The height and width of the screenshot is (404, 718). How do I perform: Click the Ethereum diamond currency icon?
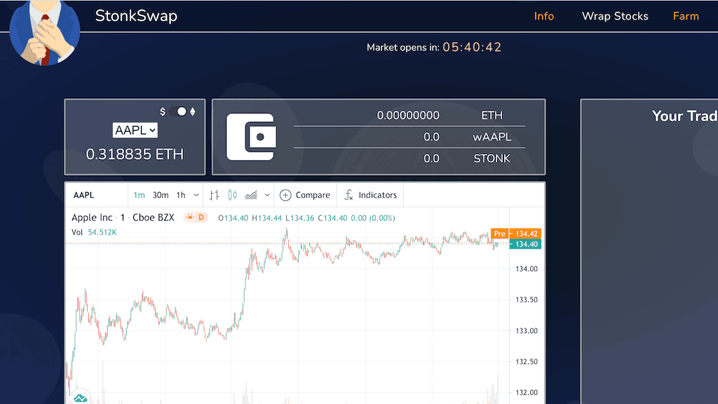tap(193, 111)
